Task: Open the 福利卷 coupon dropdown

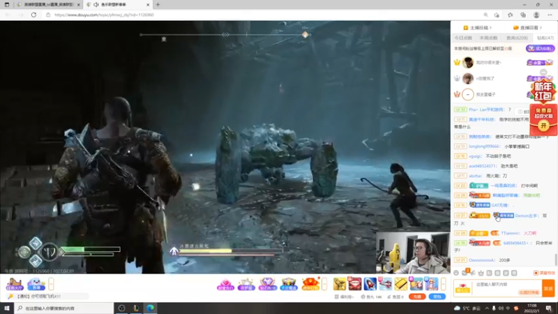Action: tap(345, 297)
